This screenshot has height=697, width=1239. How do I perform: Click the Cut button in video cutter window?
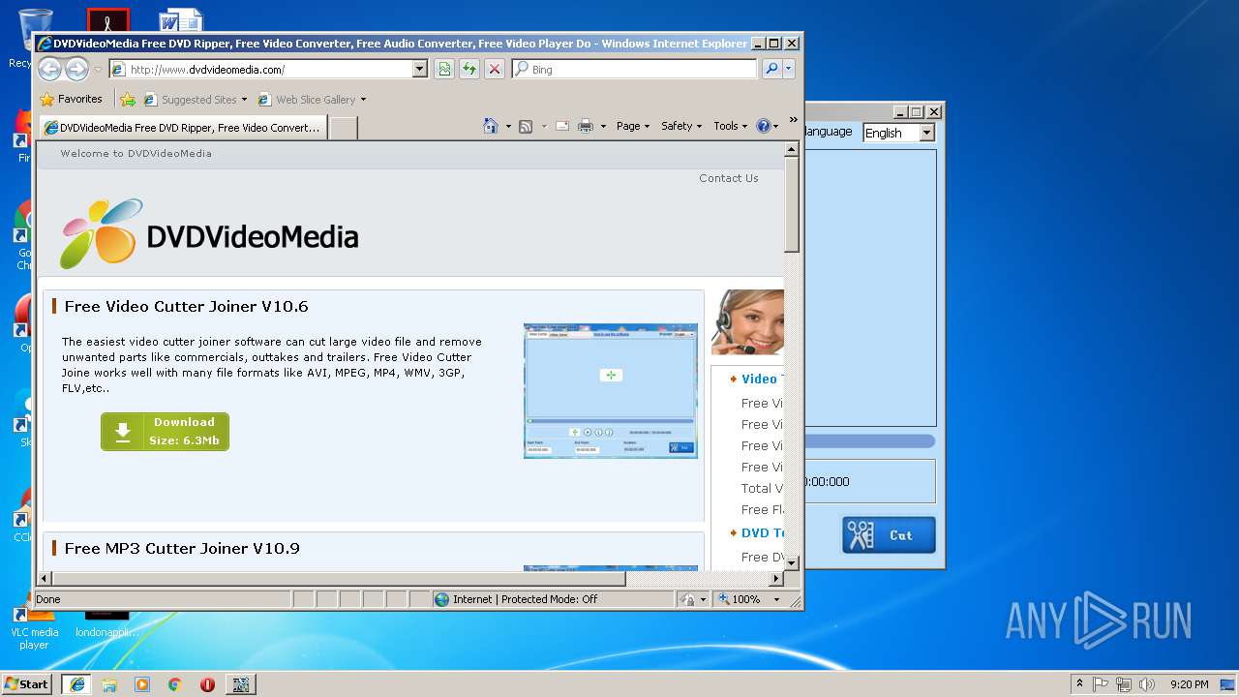[889, 534]
